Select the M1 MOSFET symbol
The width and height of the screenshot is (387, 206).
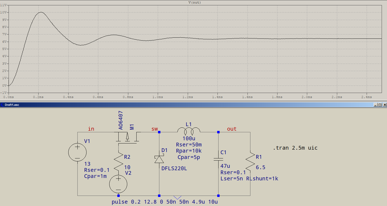click(127, 138)
